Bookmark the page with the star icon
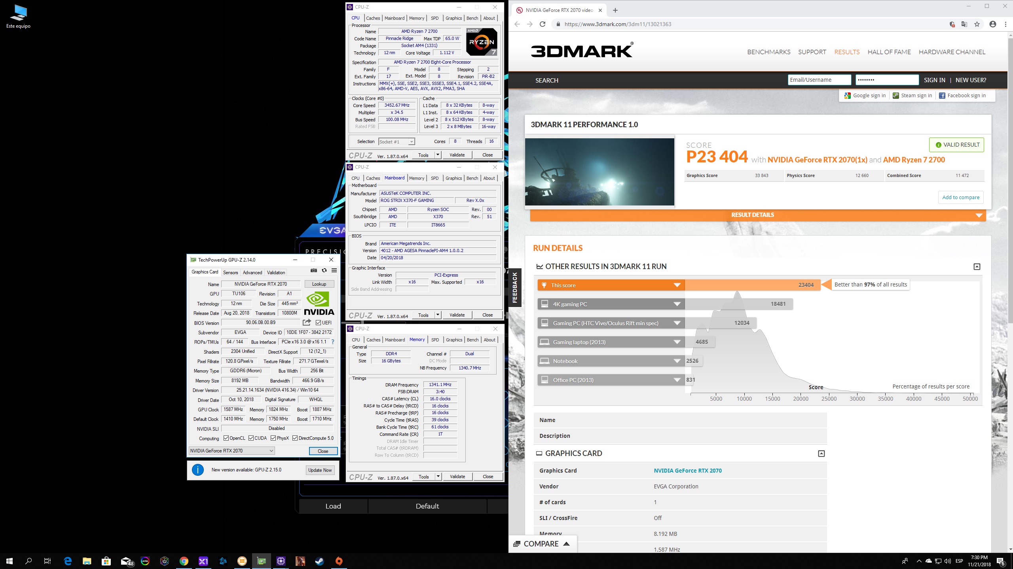The height and width of the screenshot is (569, 1013). pos(977,24)
